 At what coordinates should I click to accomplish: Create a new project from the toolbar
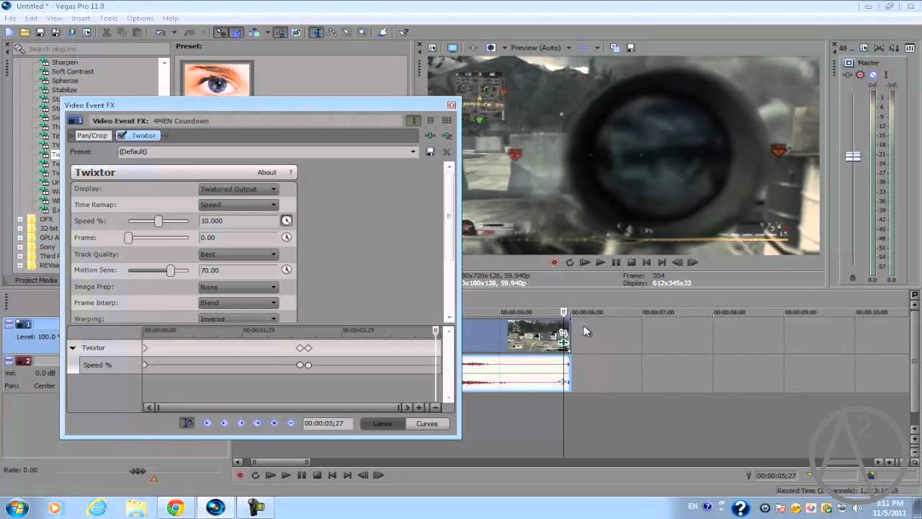tap(9, 32)
